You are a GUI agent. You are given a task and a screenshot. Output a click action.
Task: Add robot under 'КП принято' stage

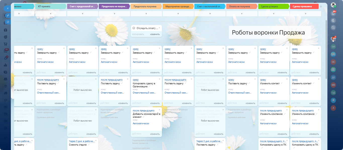(51, 14)
